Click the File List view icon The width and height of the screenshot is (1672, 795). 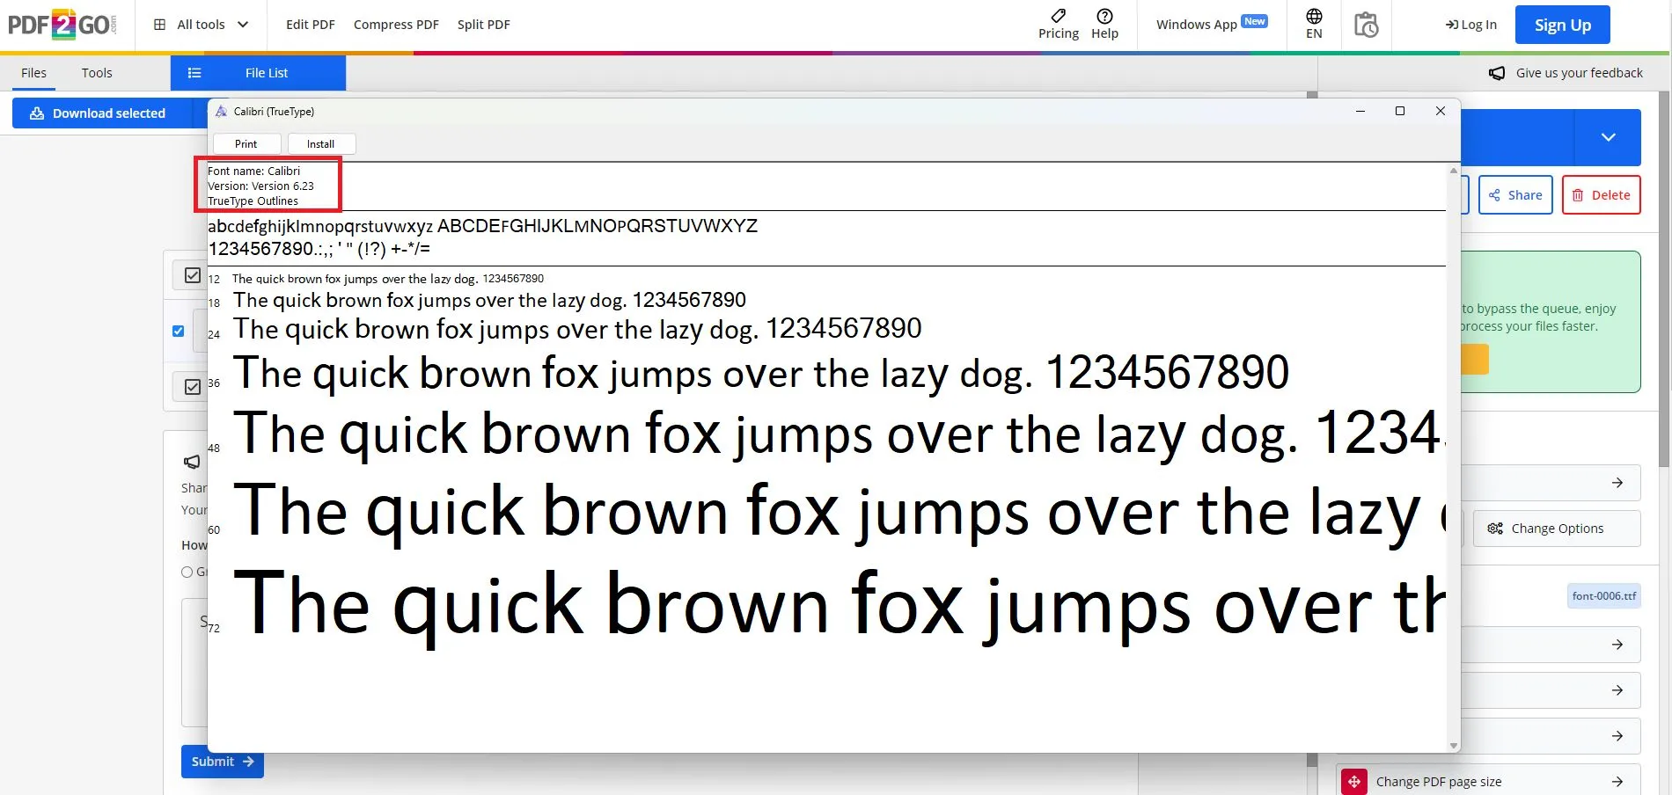[x=194, y=72]
